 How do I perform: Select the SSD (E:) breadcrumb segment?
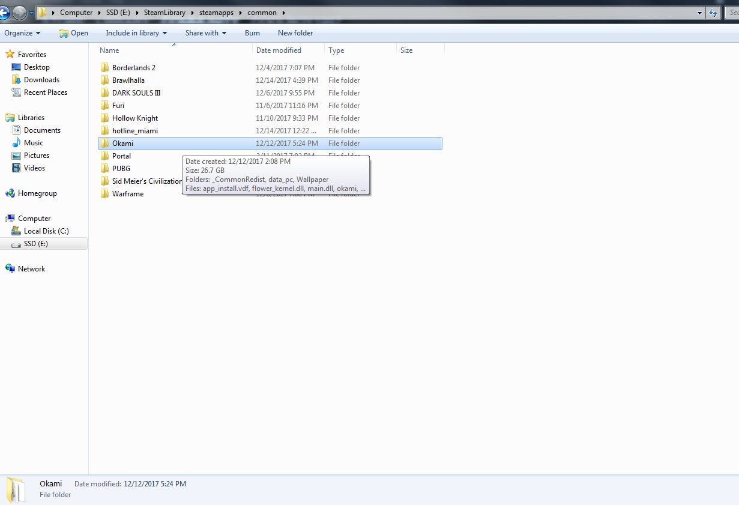[119, 13]
